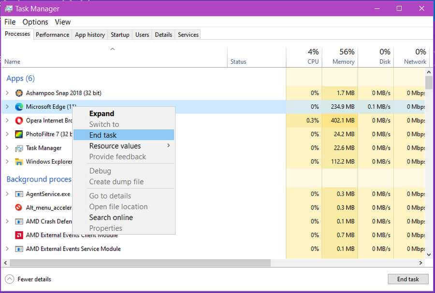Click the AgentService.exe process icon
The width and height of the screenshot is (435, 293).
[19, 194]
